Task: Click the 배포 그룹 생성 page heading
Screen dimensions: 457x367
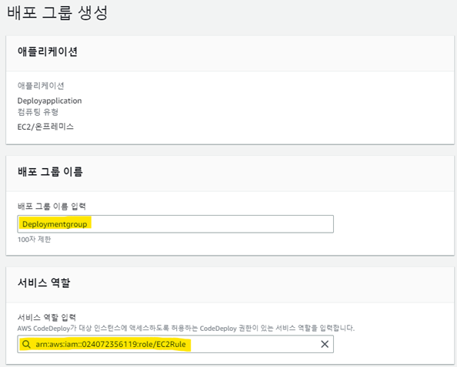Action: [58, 13]
